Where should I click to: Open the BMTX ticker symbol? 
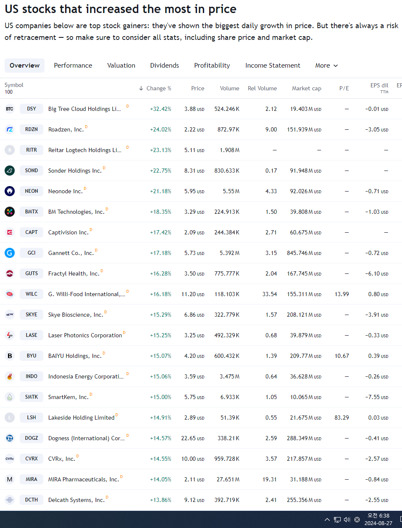click(32, 212)
